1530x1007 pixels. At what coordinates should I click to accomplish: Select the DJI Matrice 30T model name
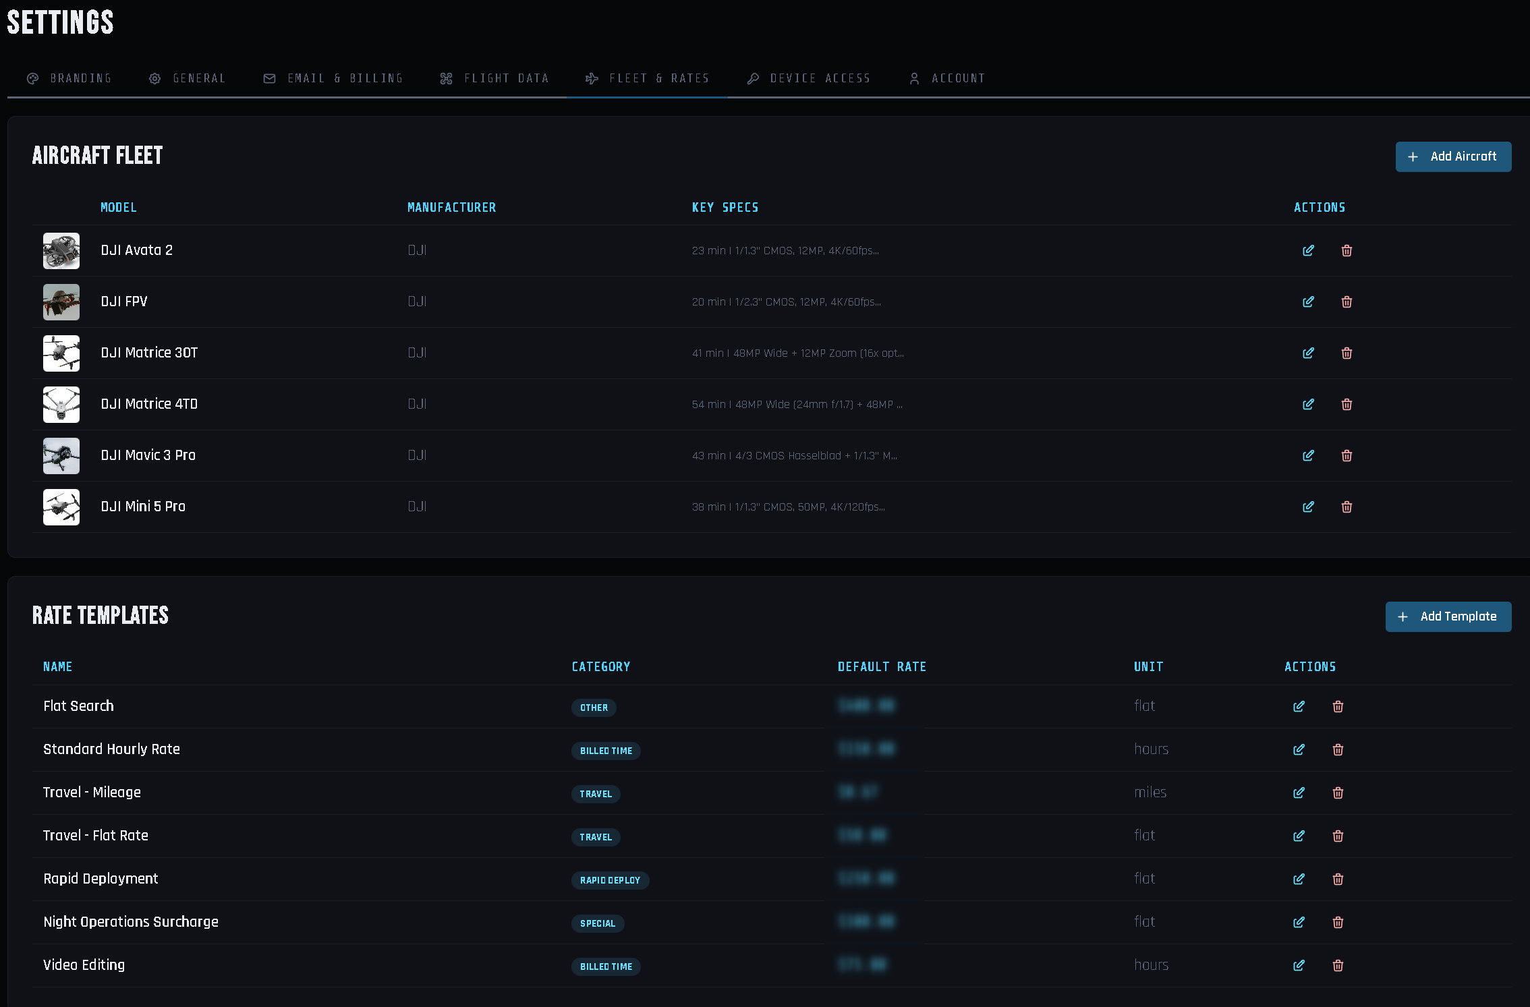point(149,353)
